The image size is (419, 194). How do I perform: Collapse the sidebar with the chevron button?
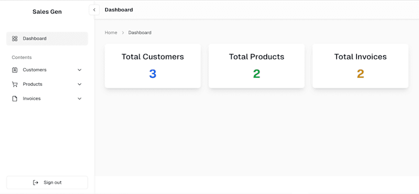click(94, 10)
